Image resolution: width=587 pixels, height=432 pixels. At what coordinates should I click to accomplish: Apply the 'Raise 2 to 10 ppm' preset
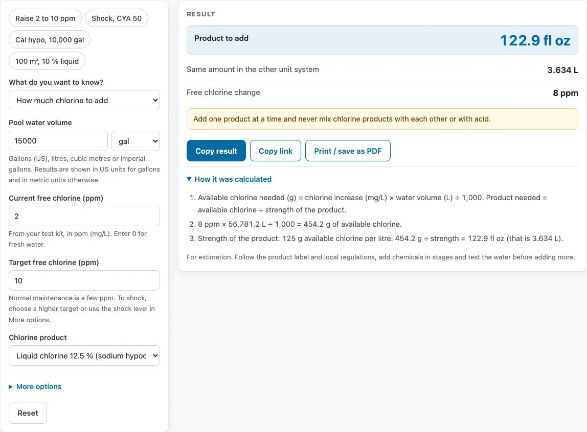pos(46,18)
